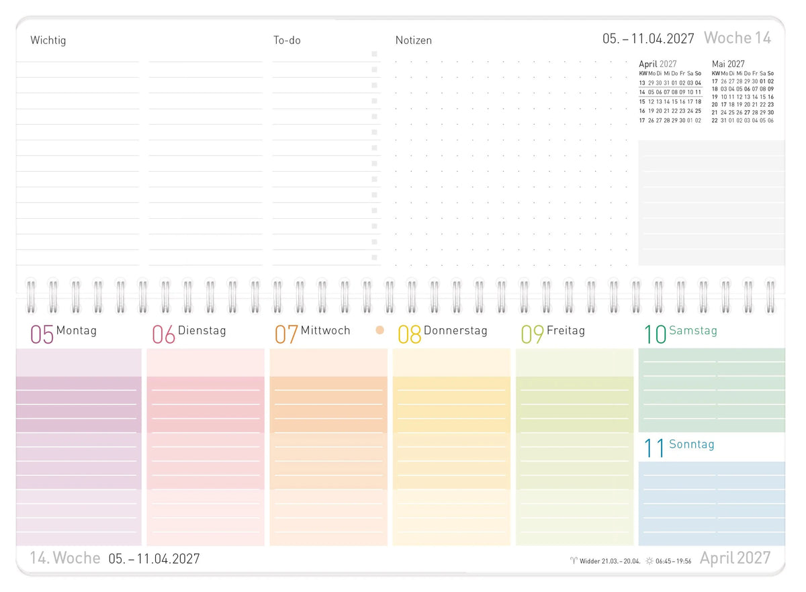Image resolution: width=806 pixels, height=592 pixels.
Task: Click the Wichtig heading
Action: (48, 40)
